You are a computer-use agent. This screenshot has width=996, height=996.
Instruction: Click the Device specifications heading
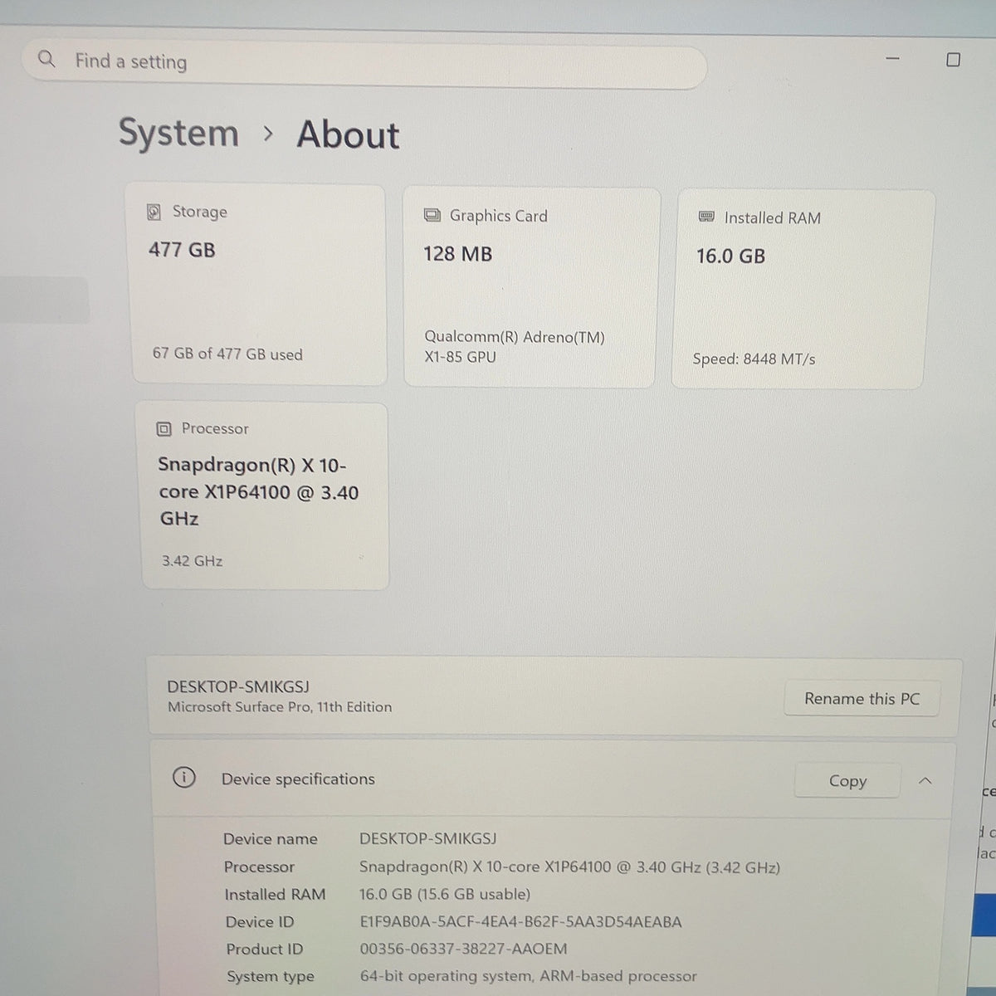(x=298, y=779)
